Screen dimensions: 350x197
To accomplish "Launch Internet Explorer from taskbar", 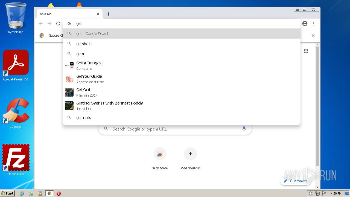I will pos(22,193).
